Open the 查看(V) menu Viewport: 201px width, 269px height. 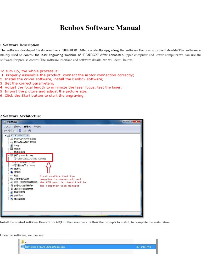27,127
